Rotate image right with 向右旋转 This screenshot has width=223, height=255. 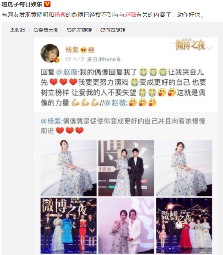pyautogui.click(x=113, y=30)
